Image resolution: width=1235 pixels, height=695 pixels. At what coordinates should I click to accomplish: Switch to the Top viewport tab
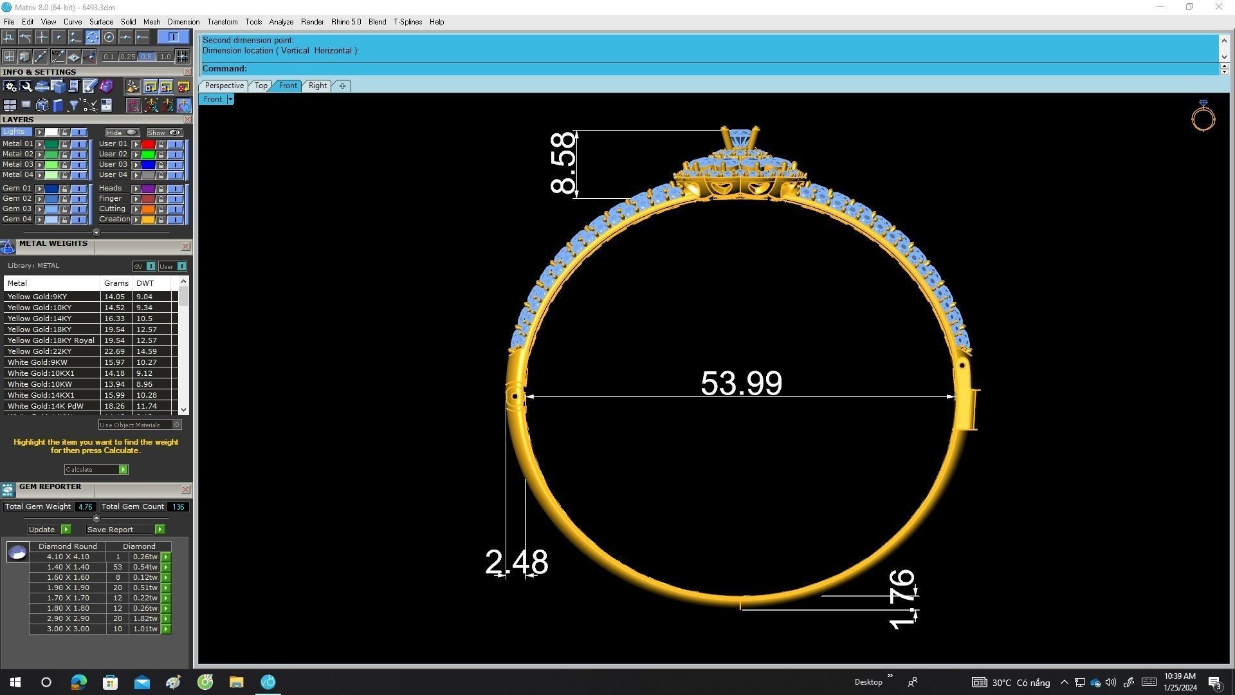point(261,86)
